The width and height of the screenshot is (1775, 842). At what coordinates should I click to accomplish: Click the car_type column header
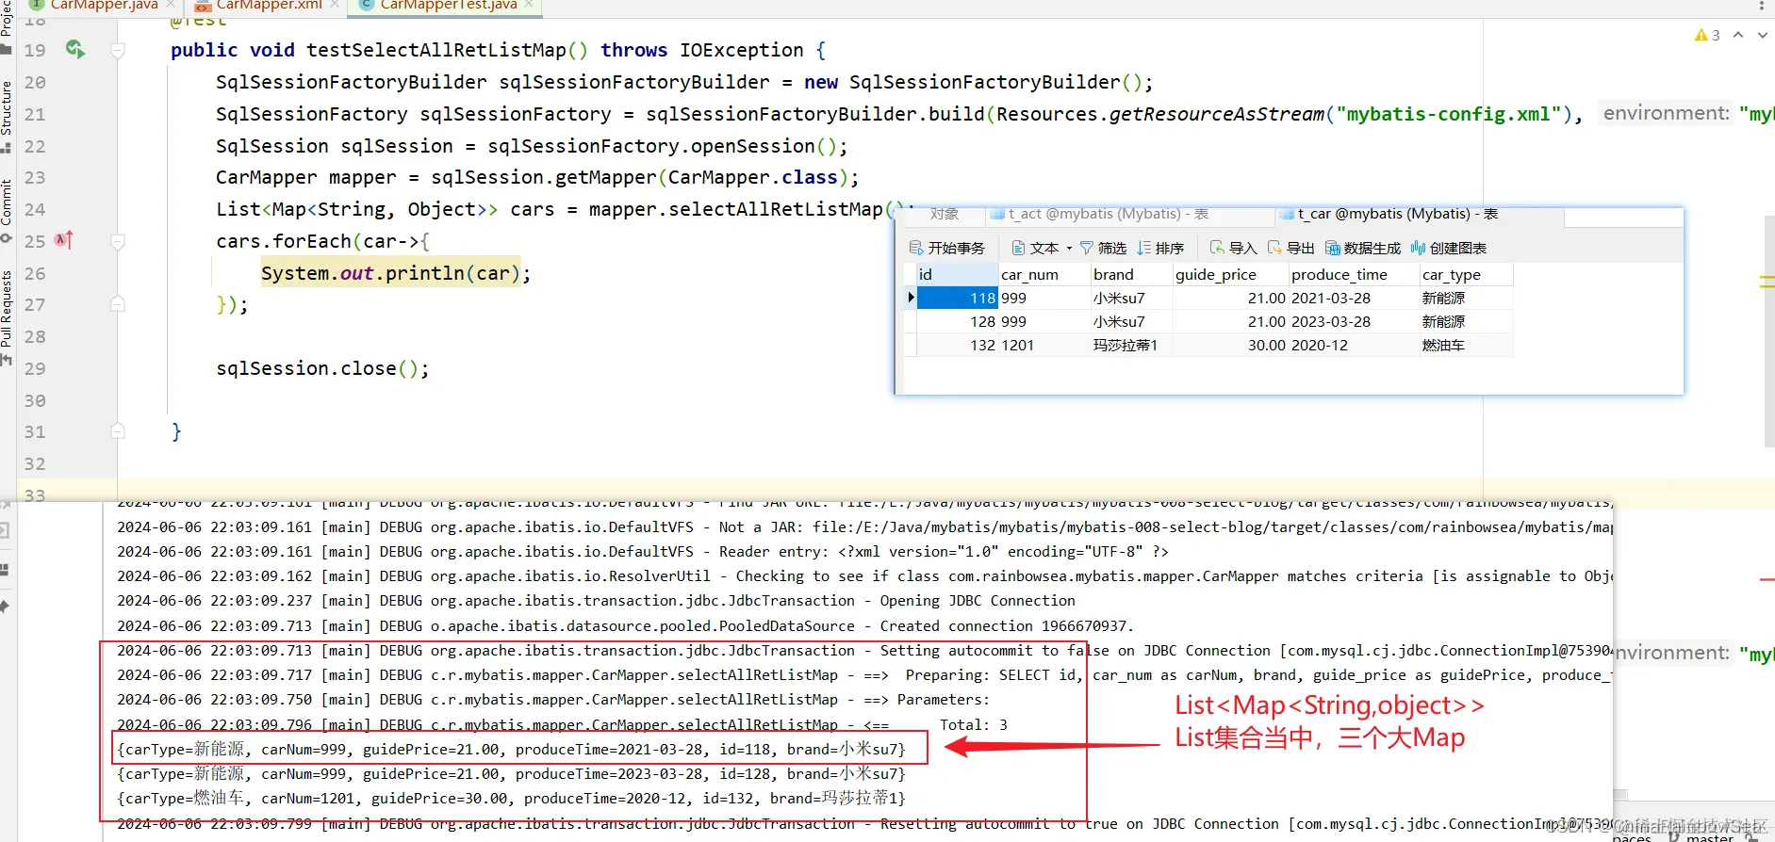[x=1466, y=274]
